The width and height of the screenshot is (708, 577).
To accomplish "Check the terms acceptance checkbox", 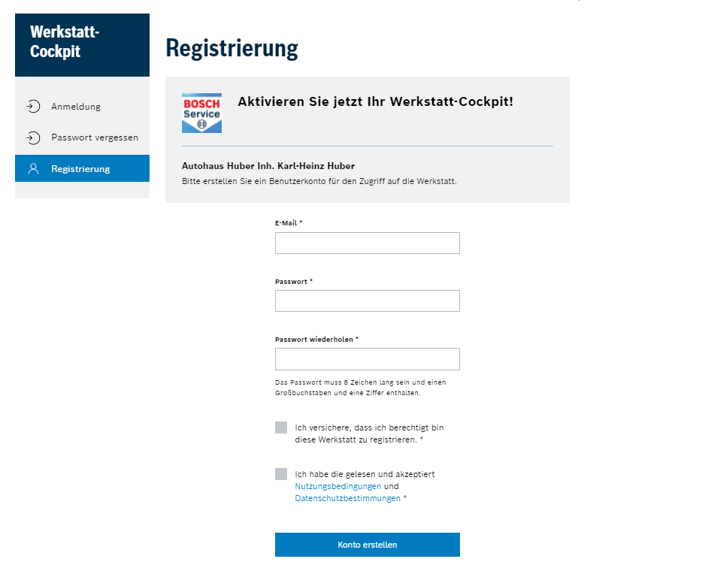I will (281, 474).
